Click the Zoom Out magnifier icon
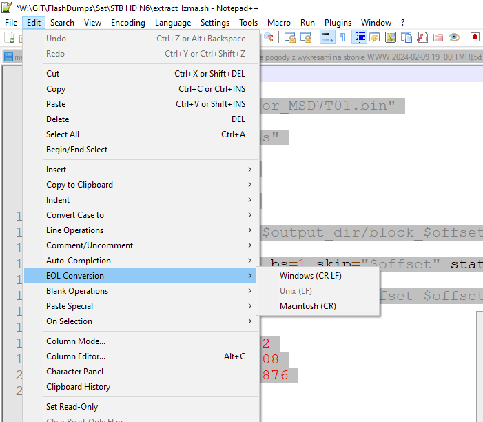The height and width of the screenshot is (422, 483). click(x=269, y=37)
